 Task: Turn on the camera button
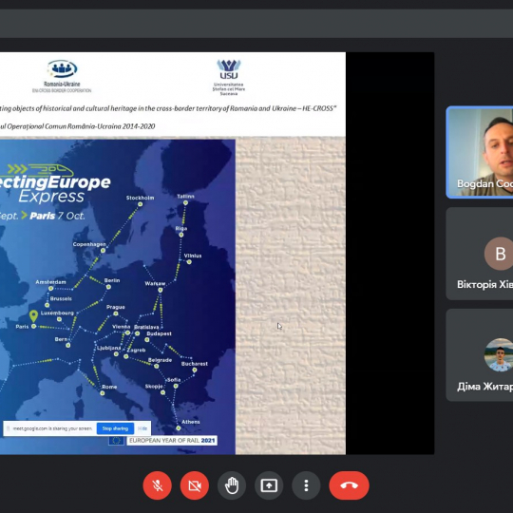pyautogui.click(x=195, y=485)
